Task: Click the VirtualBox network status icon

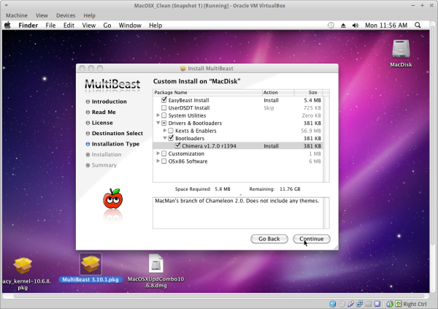Action: (x=359, y=304)
